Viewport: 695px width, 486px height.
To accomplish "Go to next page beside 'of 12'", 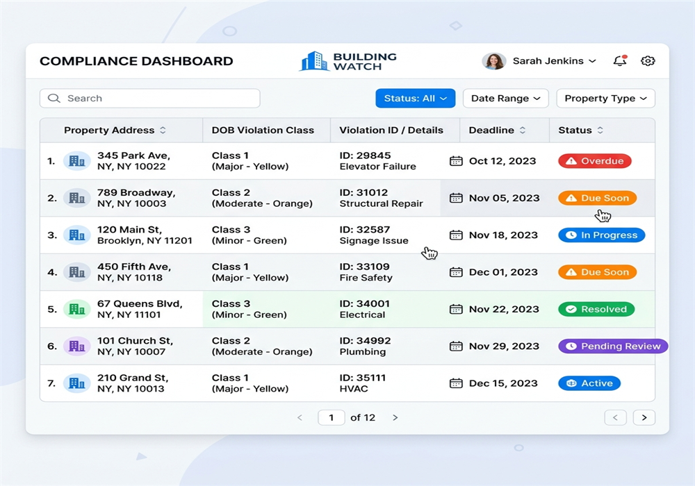I will click(x=395, y=417).
